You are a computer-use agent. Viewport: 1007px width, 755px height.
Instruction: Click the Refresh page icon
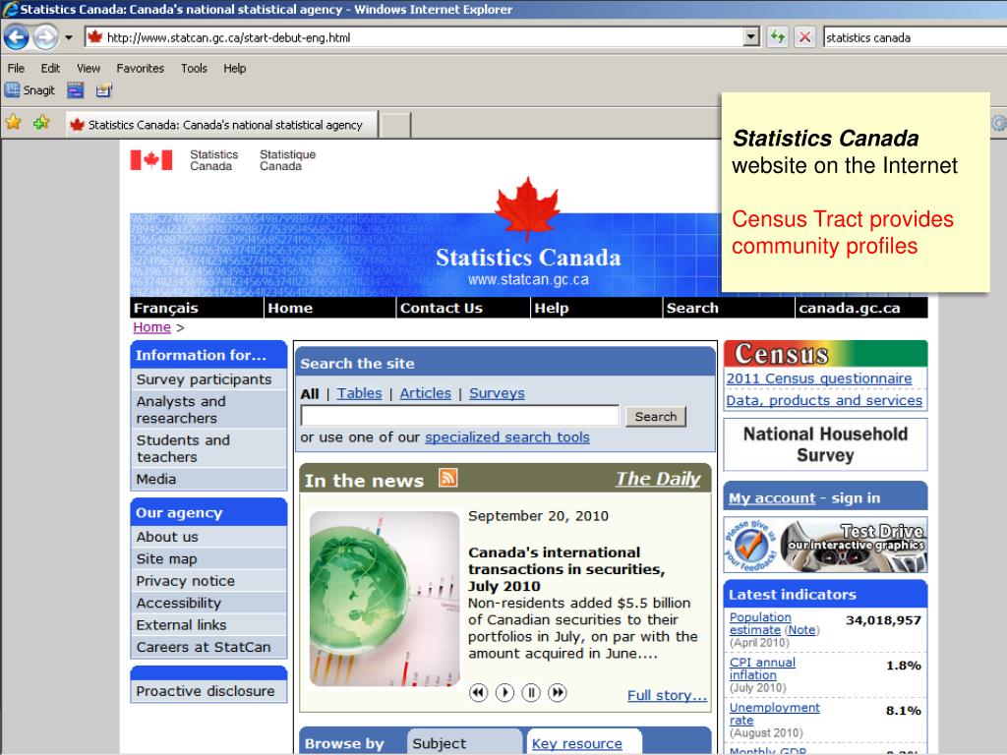[x=778, y=37]
